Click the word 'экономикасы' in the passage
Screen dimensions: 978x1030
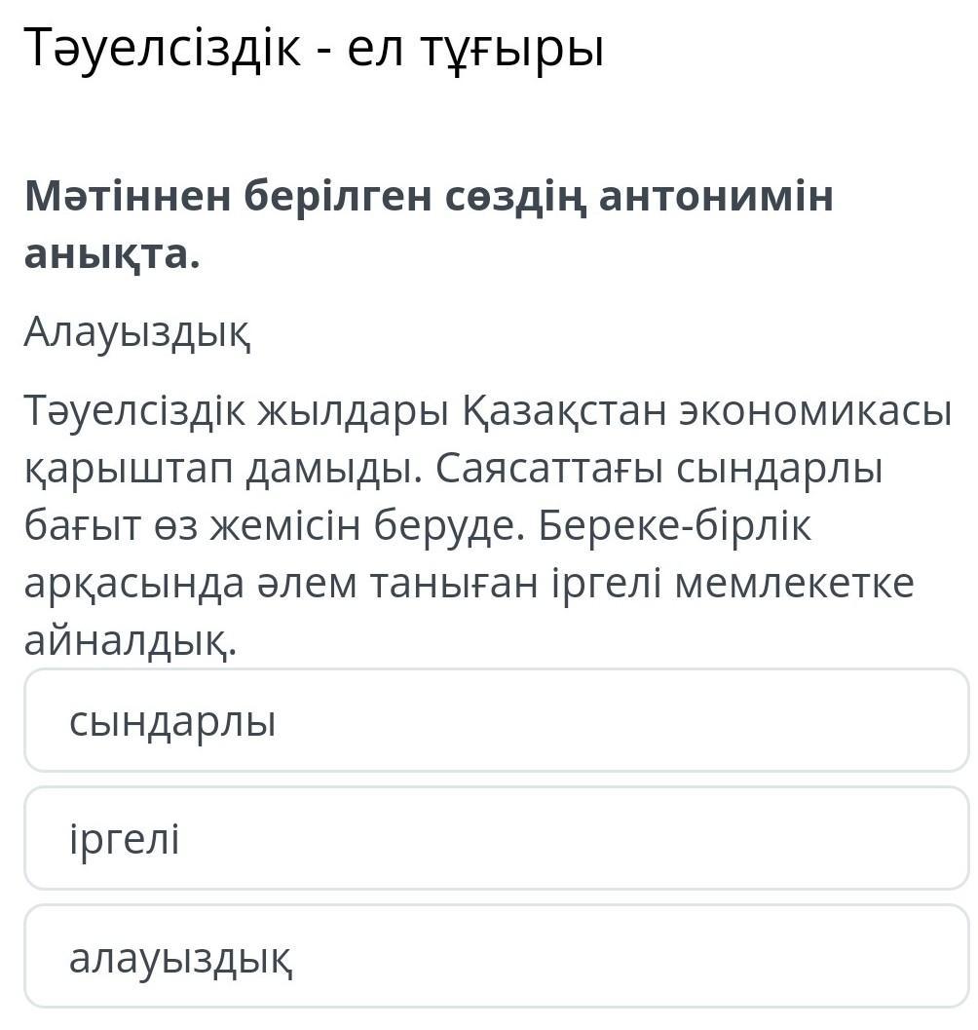[815, 414]
